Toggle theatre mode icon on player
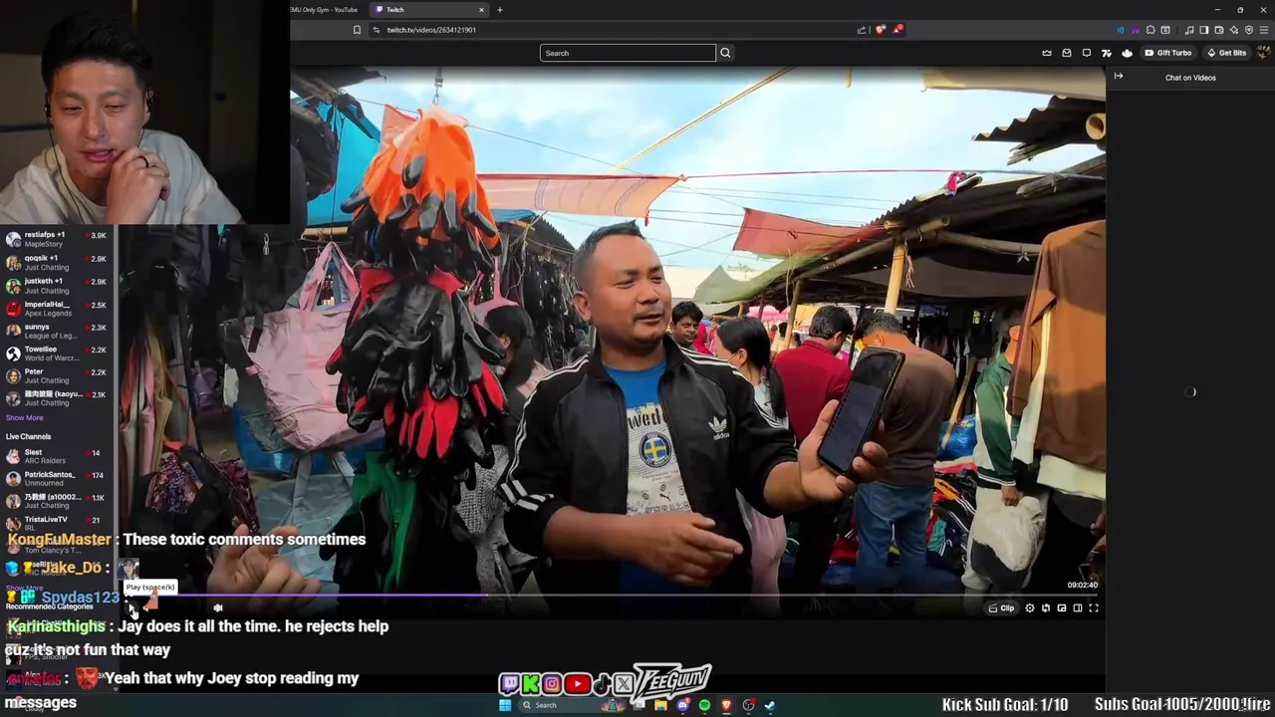Screen dimensions: 1275x717 tap(1078, 608)
